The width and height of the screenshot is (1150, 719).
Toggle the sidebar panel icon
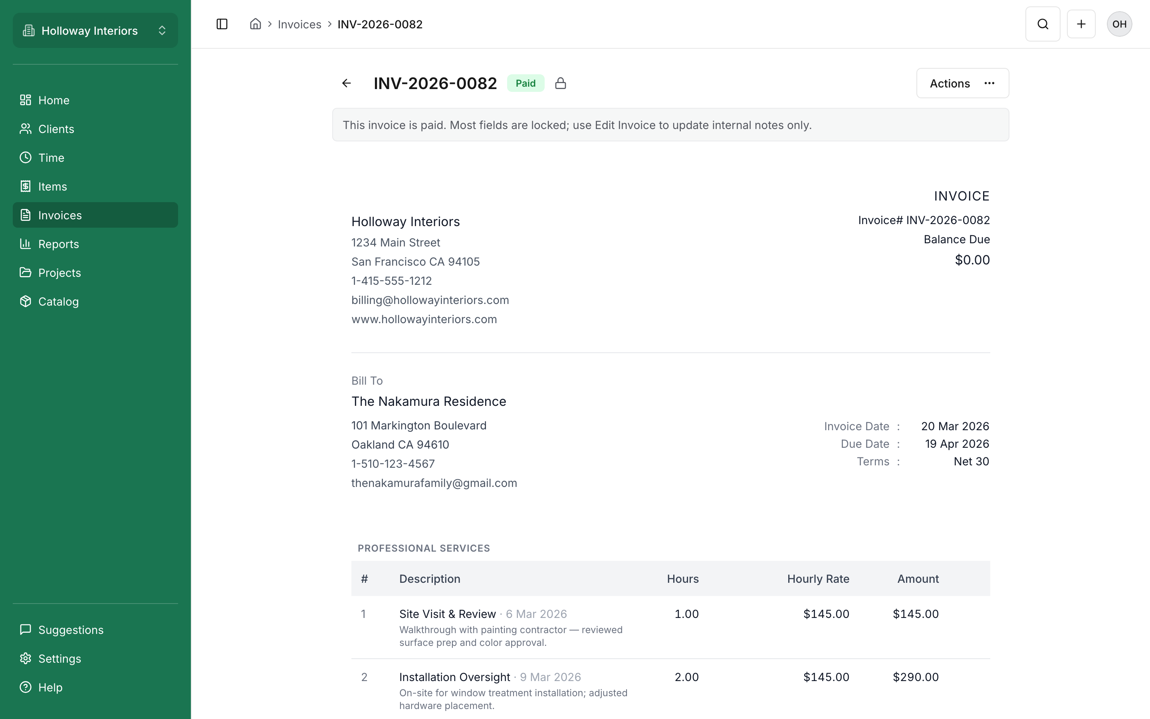click(x=222, y=24)
